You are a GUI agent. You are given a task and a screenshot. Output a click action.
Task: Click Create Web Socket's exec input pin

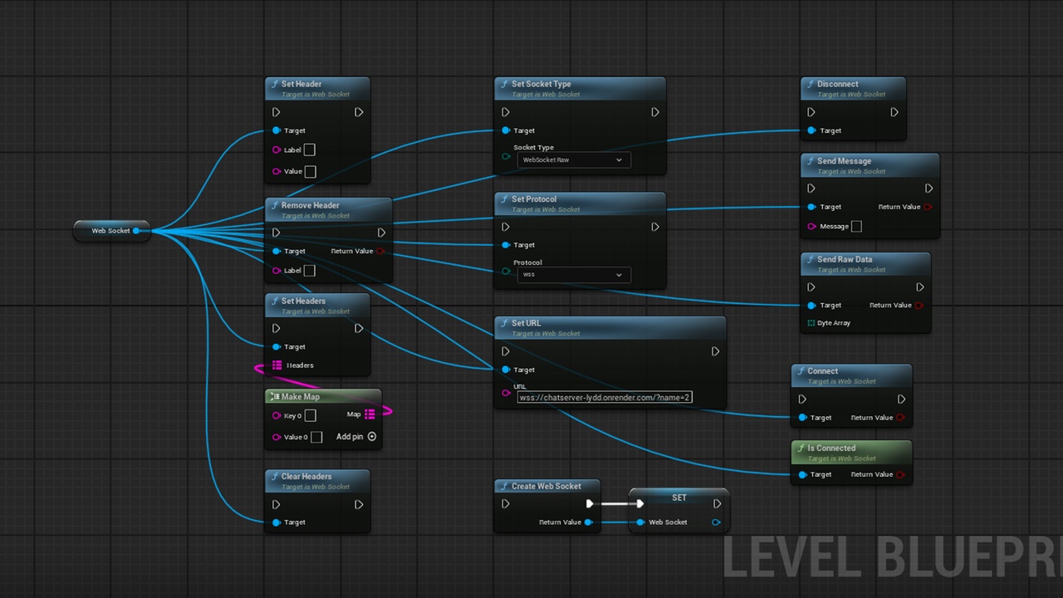tap(506, 503)
